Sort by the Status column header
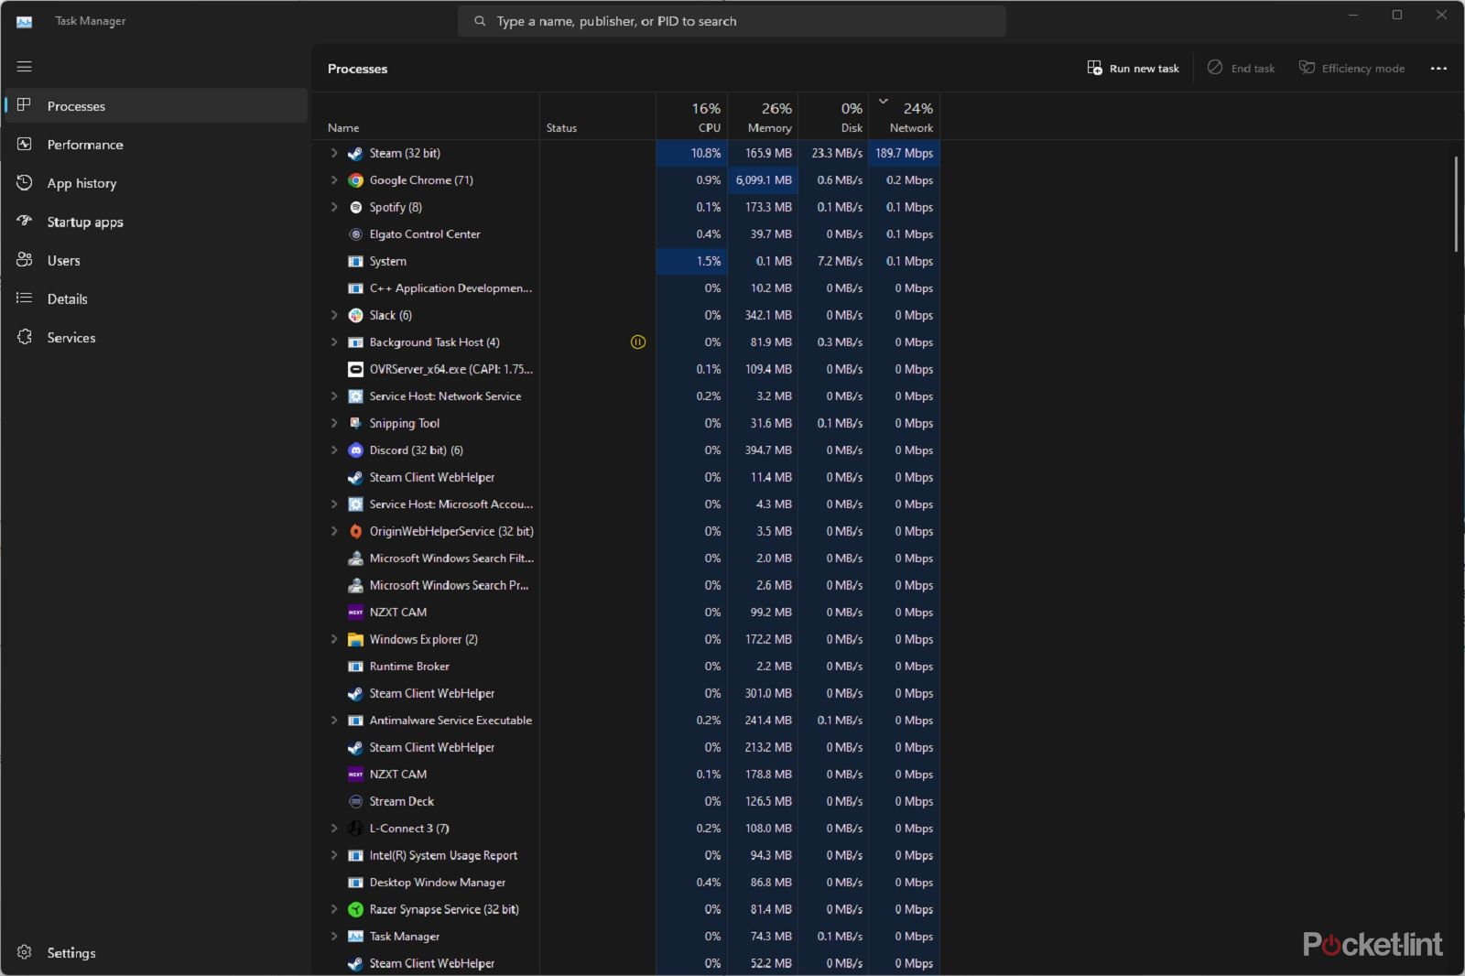 pyautogui.click(x=598, y=117)
